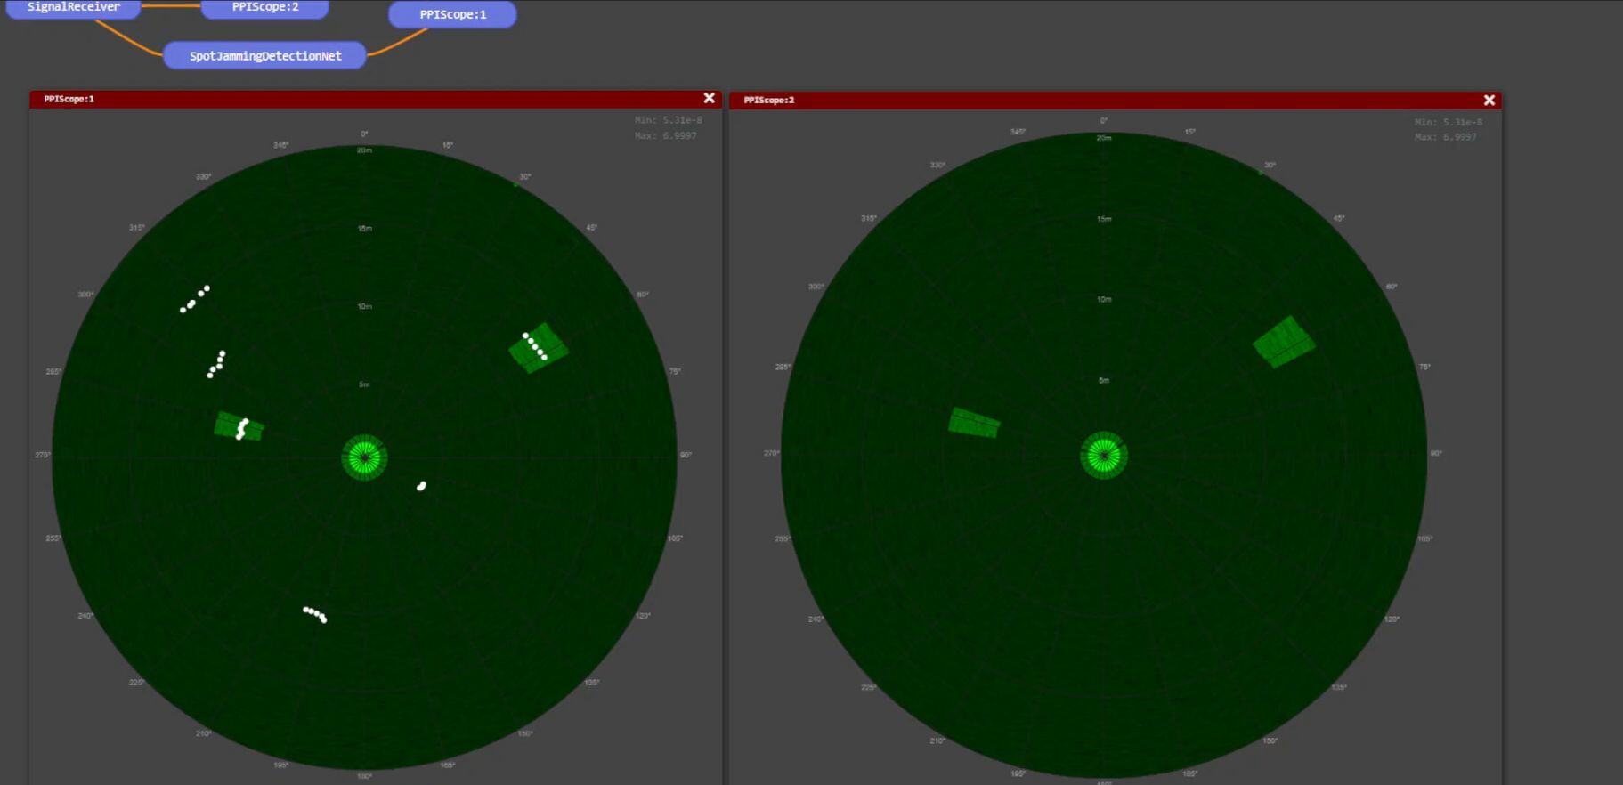
Task: Click the green sector near 285° in PPIScope:2
Action: coord(974,423)
